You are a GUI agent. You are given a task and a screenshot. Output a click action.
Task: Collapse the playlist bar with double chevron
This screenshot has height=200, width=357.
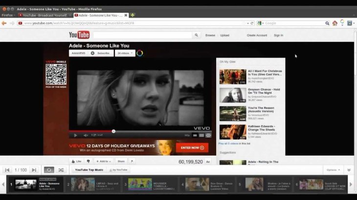click(x=349, y=170)
